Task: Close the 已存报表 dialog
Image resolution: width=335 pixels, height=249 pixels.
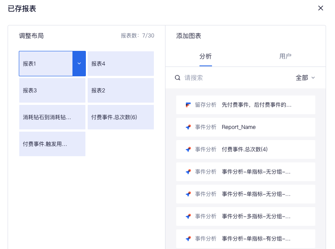Action: [x=321, y=8]
